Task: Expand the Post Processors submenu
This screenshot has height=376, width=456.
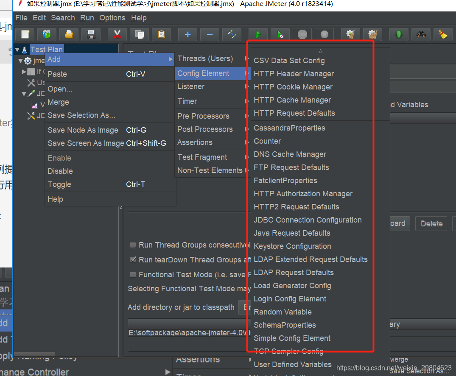Action: click(x=212, y=129)
